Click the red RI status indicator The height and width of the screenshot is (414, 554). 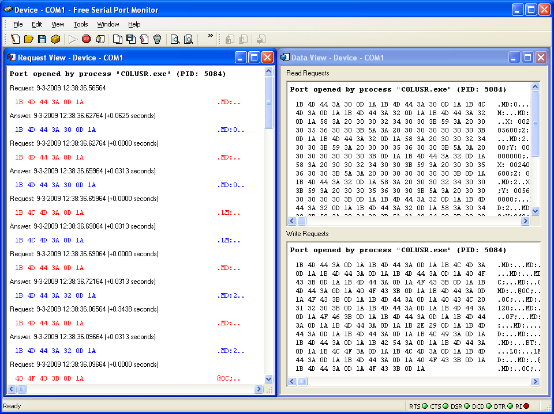[526, 407]
